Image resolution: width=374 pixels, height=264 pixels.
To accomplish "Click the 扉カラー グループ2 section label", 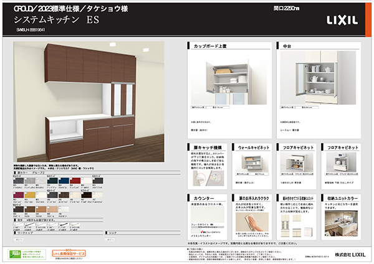I will 31,172.
